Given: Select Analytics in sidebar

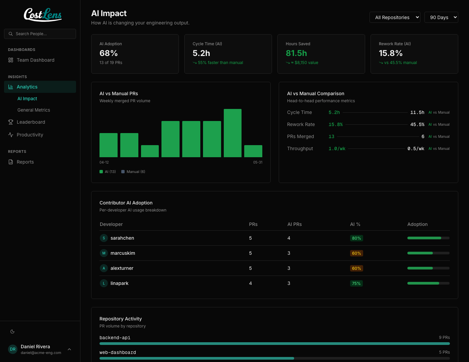Looking at the screenshot, I should point(40,87).
